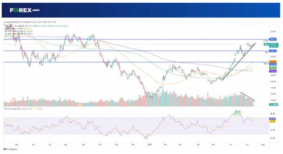Click the orange 223.91 moving average label

point(273,62)
